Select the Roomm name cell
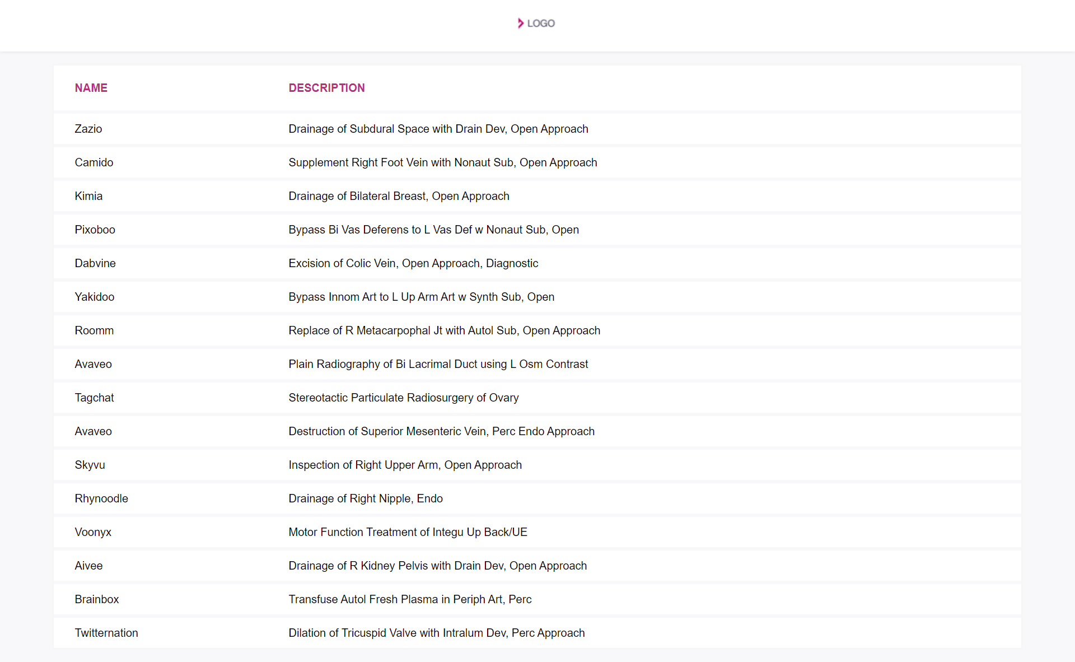Screen dimensions: 1075x662 [x=94, y=330]
